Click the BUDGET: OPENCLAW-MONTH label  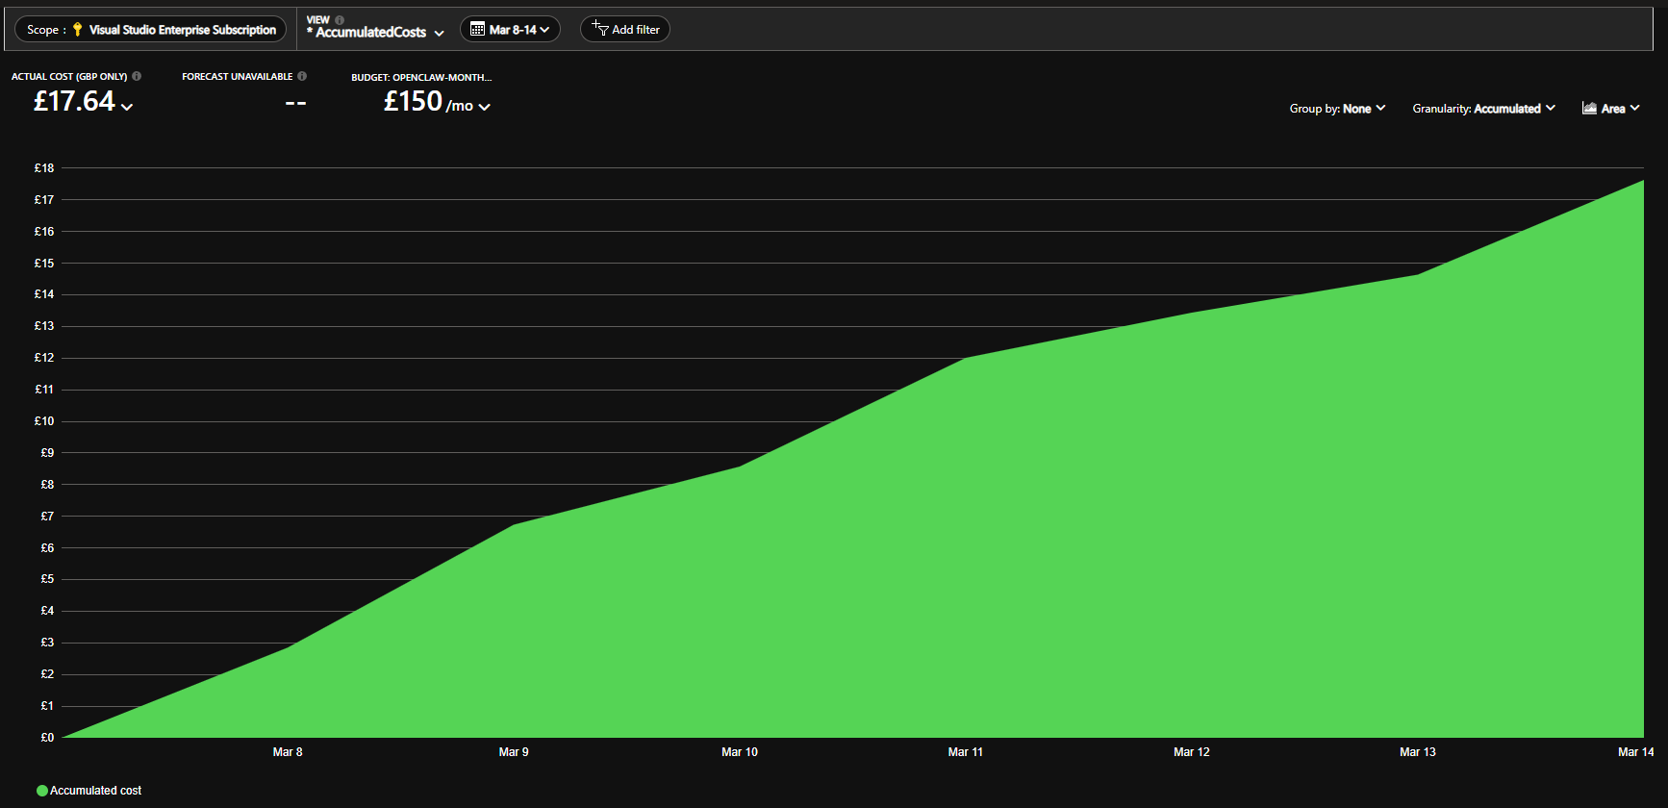click(x=421, y=77)
